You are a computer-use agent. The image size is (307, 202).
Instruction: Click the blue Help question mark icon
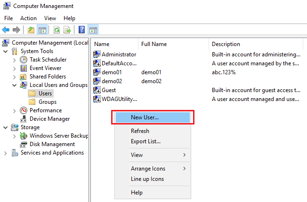(81, 30)
